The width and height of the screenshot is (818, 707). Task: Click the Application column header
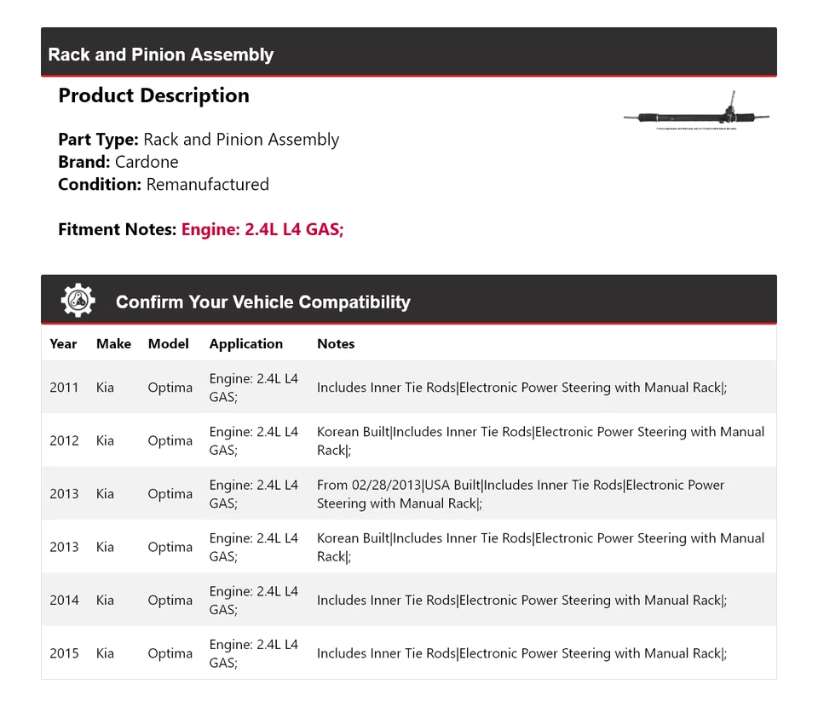point(245,344)
